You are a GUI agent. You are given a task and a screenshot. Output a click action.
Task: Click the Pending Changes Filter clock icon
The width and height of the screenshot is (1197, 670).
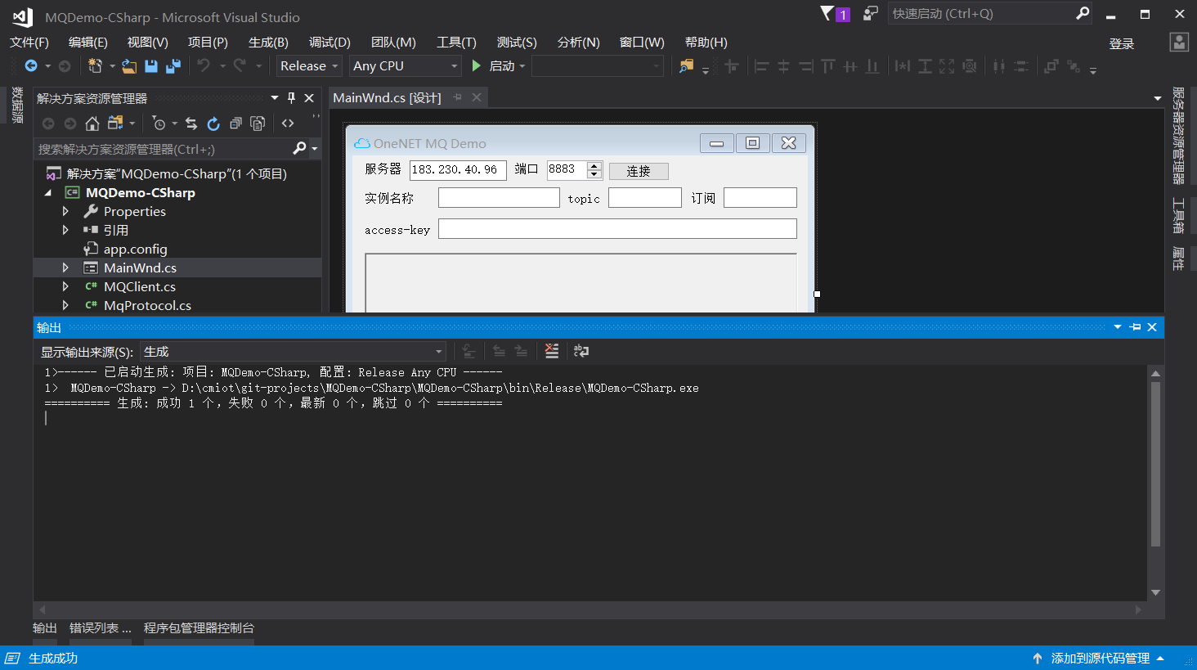pos(159,124)
